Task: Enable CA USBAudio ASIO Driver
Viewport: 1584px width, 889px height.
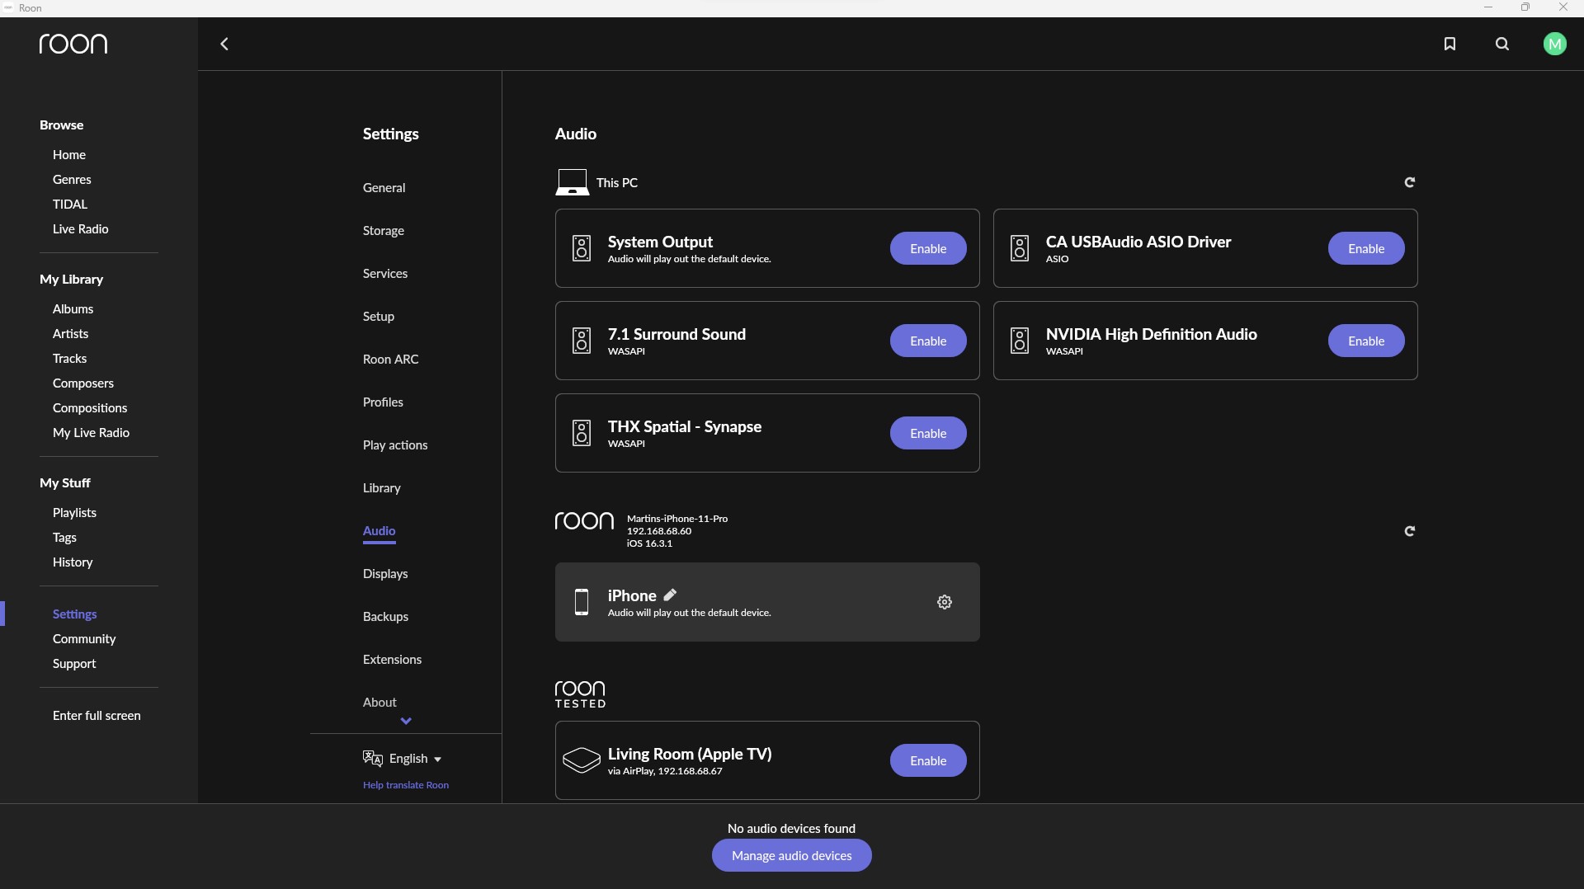Action: pos(1366,248)
